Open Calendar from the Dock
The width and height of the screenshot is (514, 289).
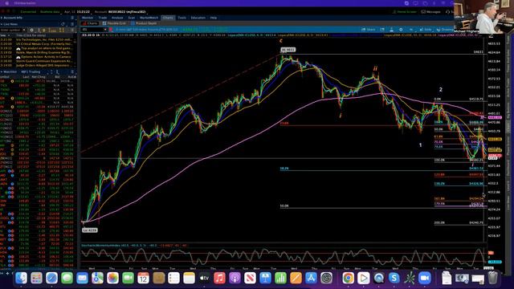143,279
